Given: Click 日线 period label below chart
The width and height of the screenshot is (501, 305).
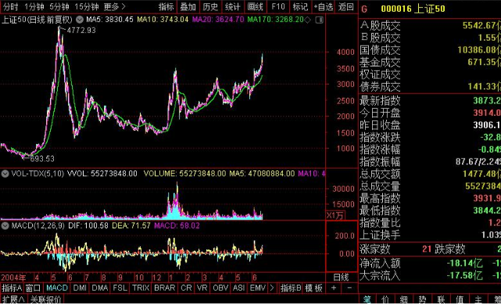Looking at the screenshot, I should tap(341, 277).
